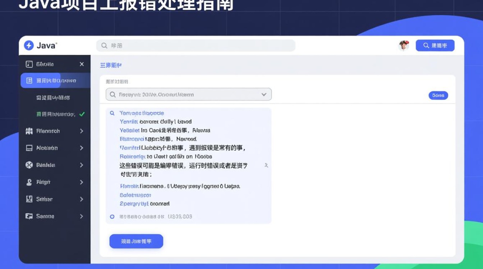Screen dimensions: 483x269
Task: Click inside the combo box text area
Action: [189, 95]
